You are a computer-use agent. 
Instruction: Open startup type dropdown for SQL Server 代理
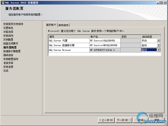coord(159,40)
